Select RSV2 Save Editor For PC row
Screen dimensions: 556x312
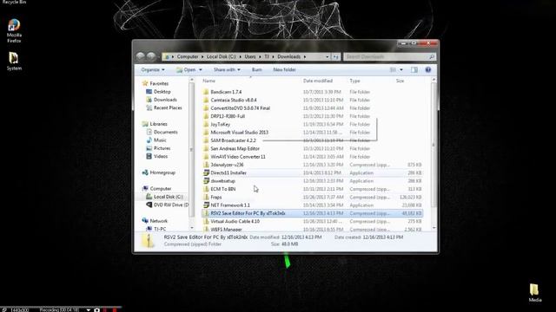tap(312, 213)
